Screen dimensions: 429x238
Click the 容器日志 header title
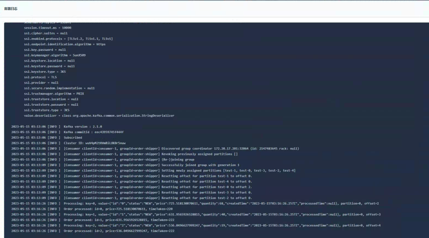[11, 9]
